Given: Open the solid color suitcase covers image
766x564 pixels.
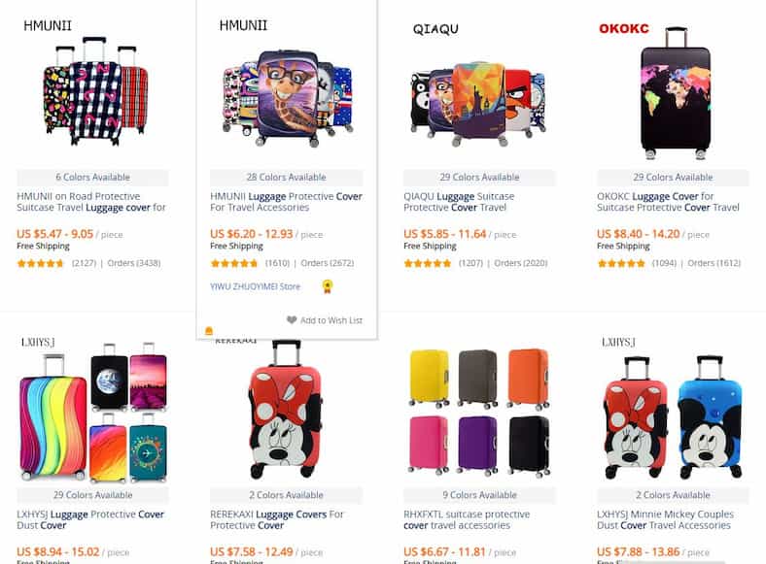Looking at the screenshot, I should pos(479,412).
